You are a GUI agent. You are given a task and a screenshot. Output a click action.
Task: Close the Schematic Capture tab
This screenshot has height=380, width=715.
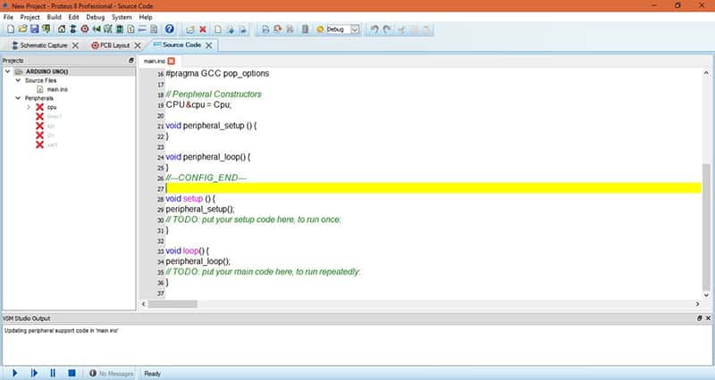point(76,45)
